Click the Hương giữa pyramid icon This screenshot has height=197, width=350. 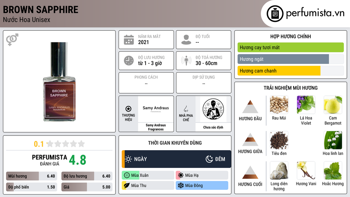[x=250, y=140]
